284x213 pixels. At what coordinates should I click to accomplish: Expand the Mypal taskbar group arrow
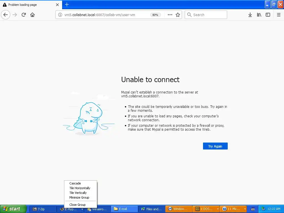click(x=82, y=209)
